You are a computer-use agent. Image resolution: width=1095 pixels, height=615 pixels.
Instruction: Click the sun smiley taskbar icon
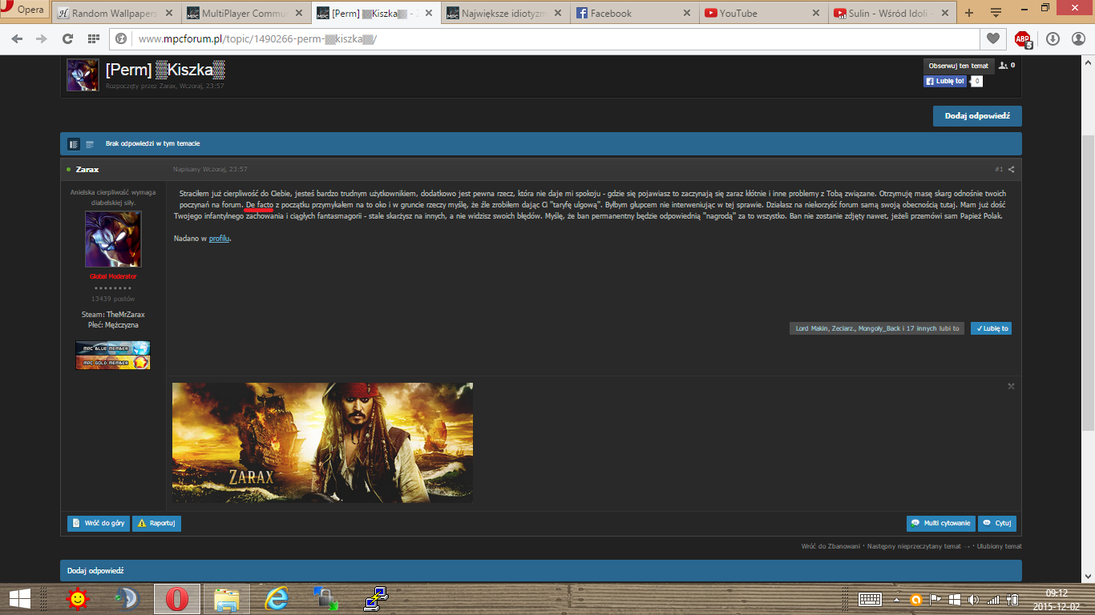(x=78, y=598)
